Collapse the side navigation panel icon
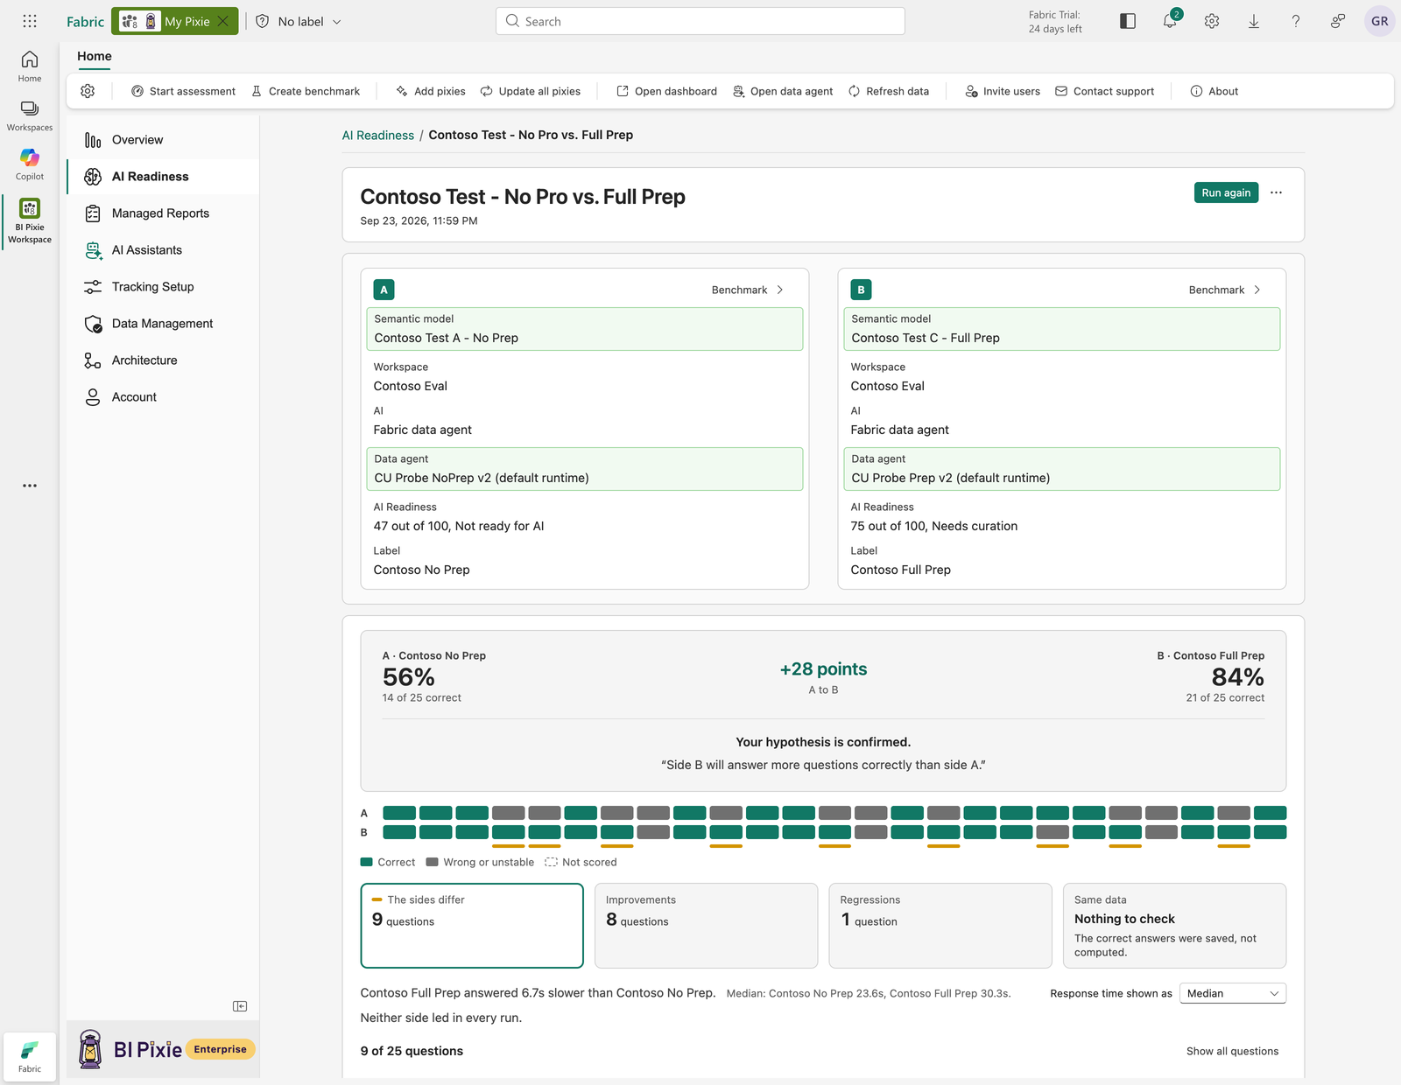The height and width of the screenshot is (1085, 1401). pos(240,1006)
